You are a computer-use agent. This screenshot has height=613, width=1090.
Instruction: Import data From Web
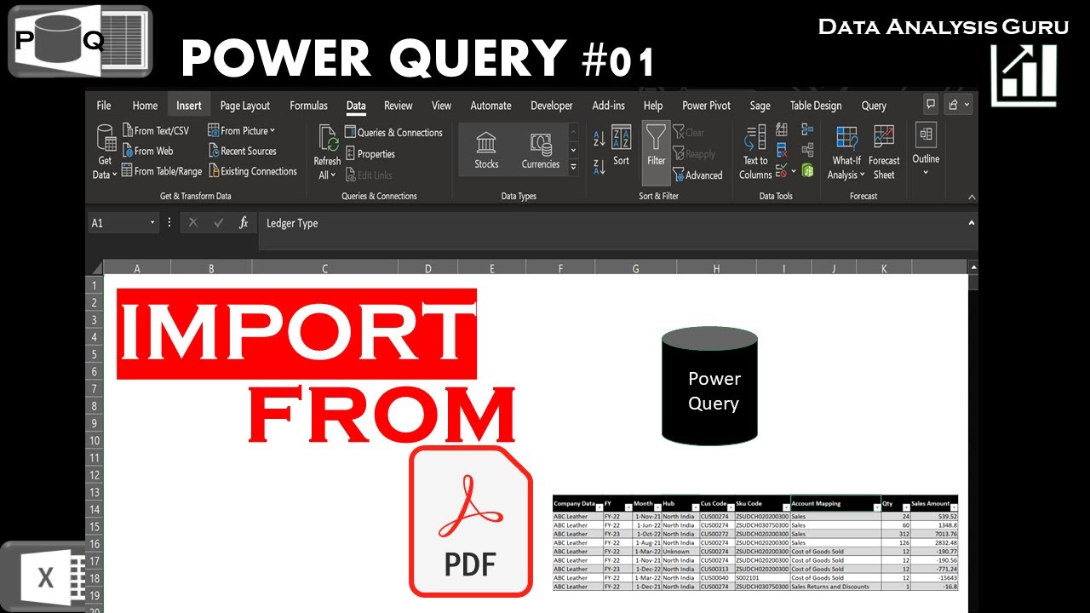pos(146,151)
